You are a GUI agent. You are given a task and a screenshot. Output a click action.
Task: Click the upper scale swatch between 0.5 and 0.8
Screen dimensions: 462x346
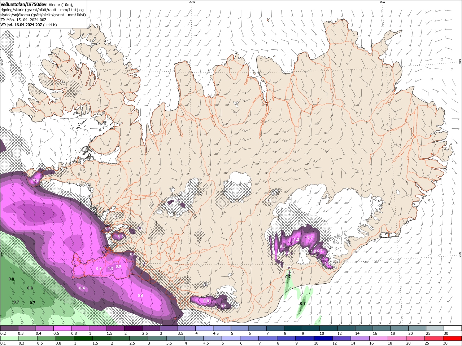tap(62, 328)
